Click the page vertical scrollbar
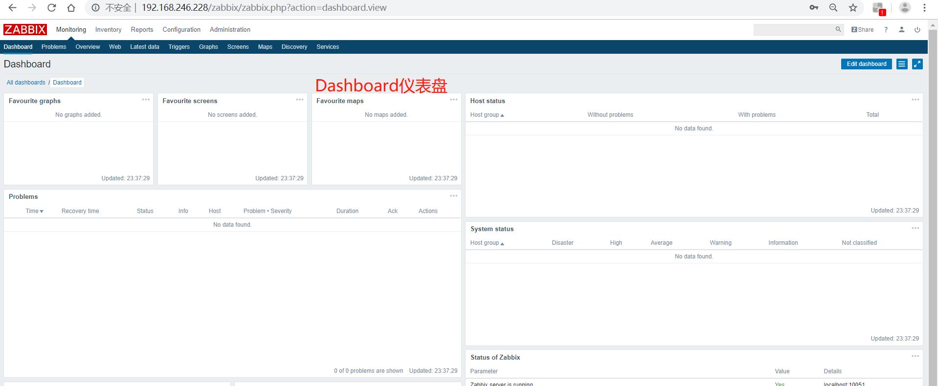Viewport: 938px width, 386px height. (933, 203)
